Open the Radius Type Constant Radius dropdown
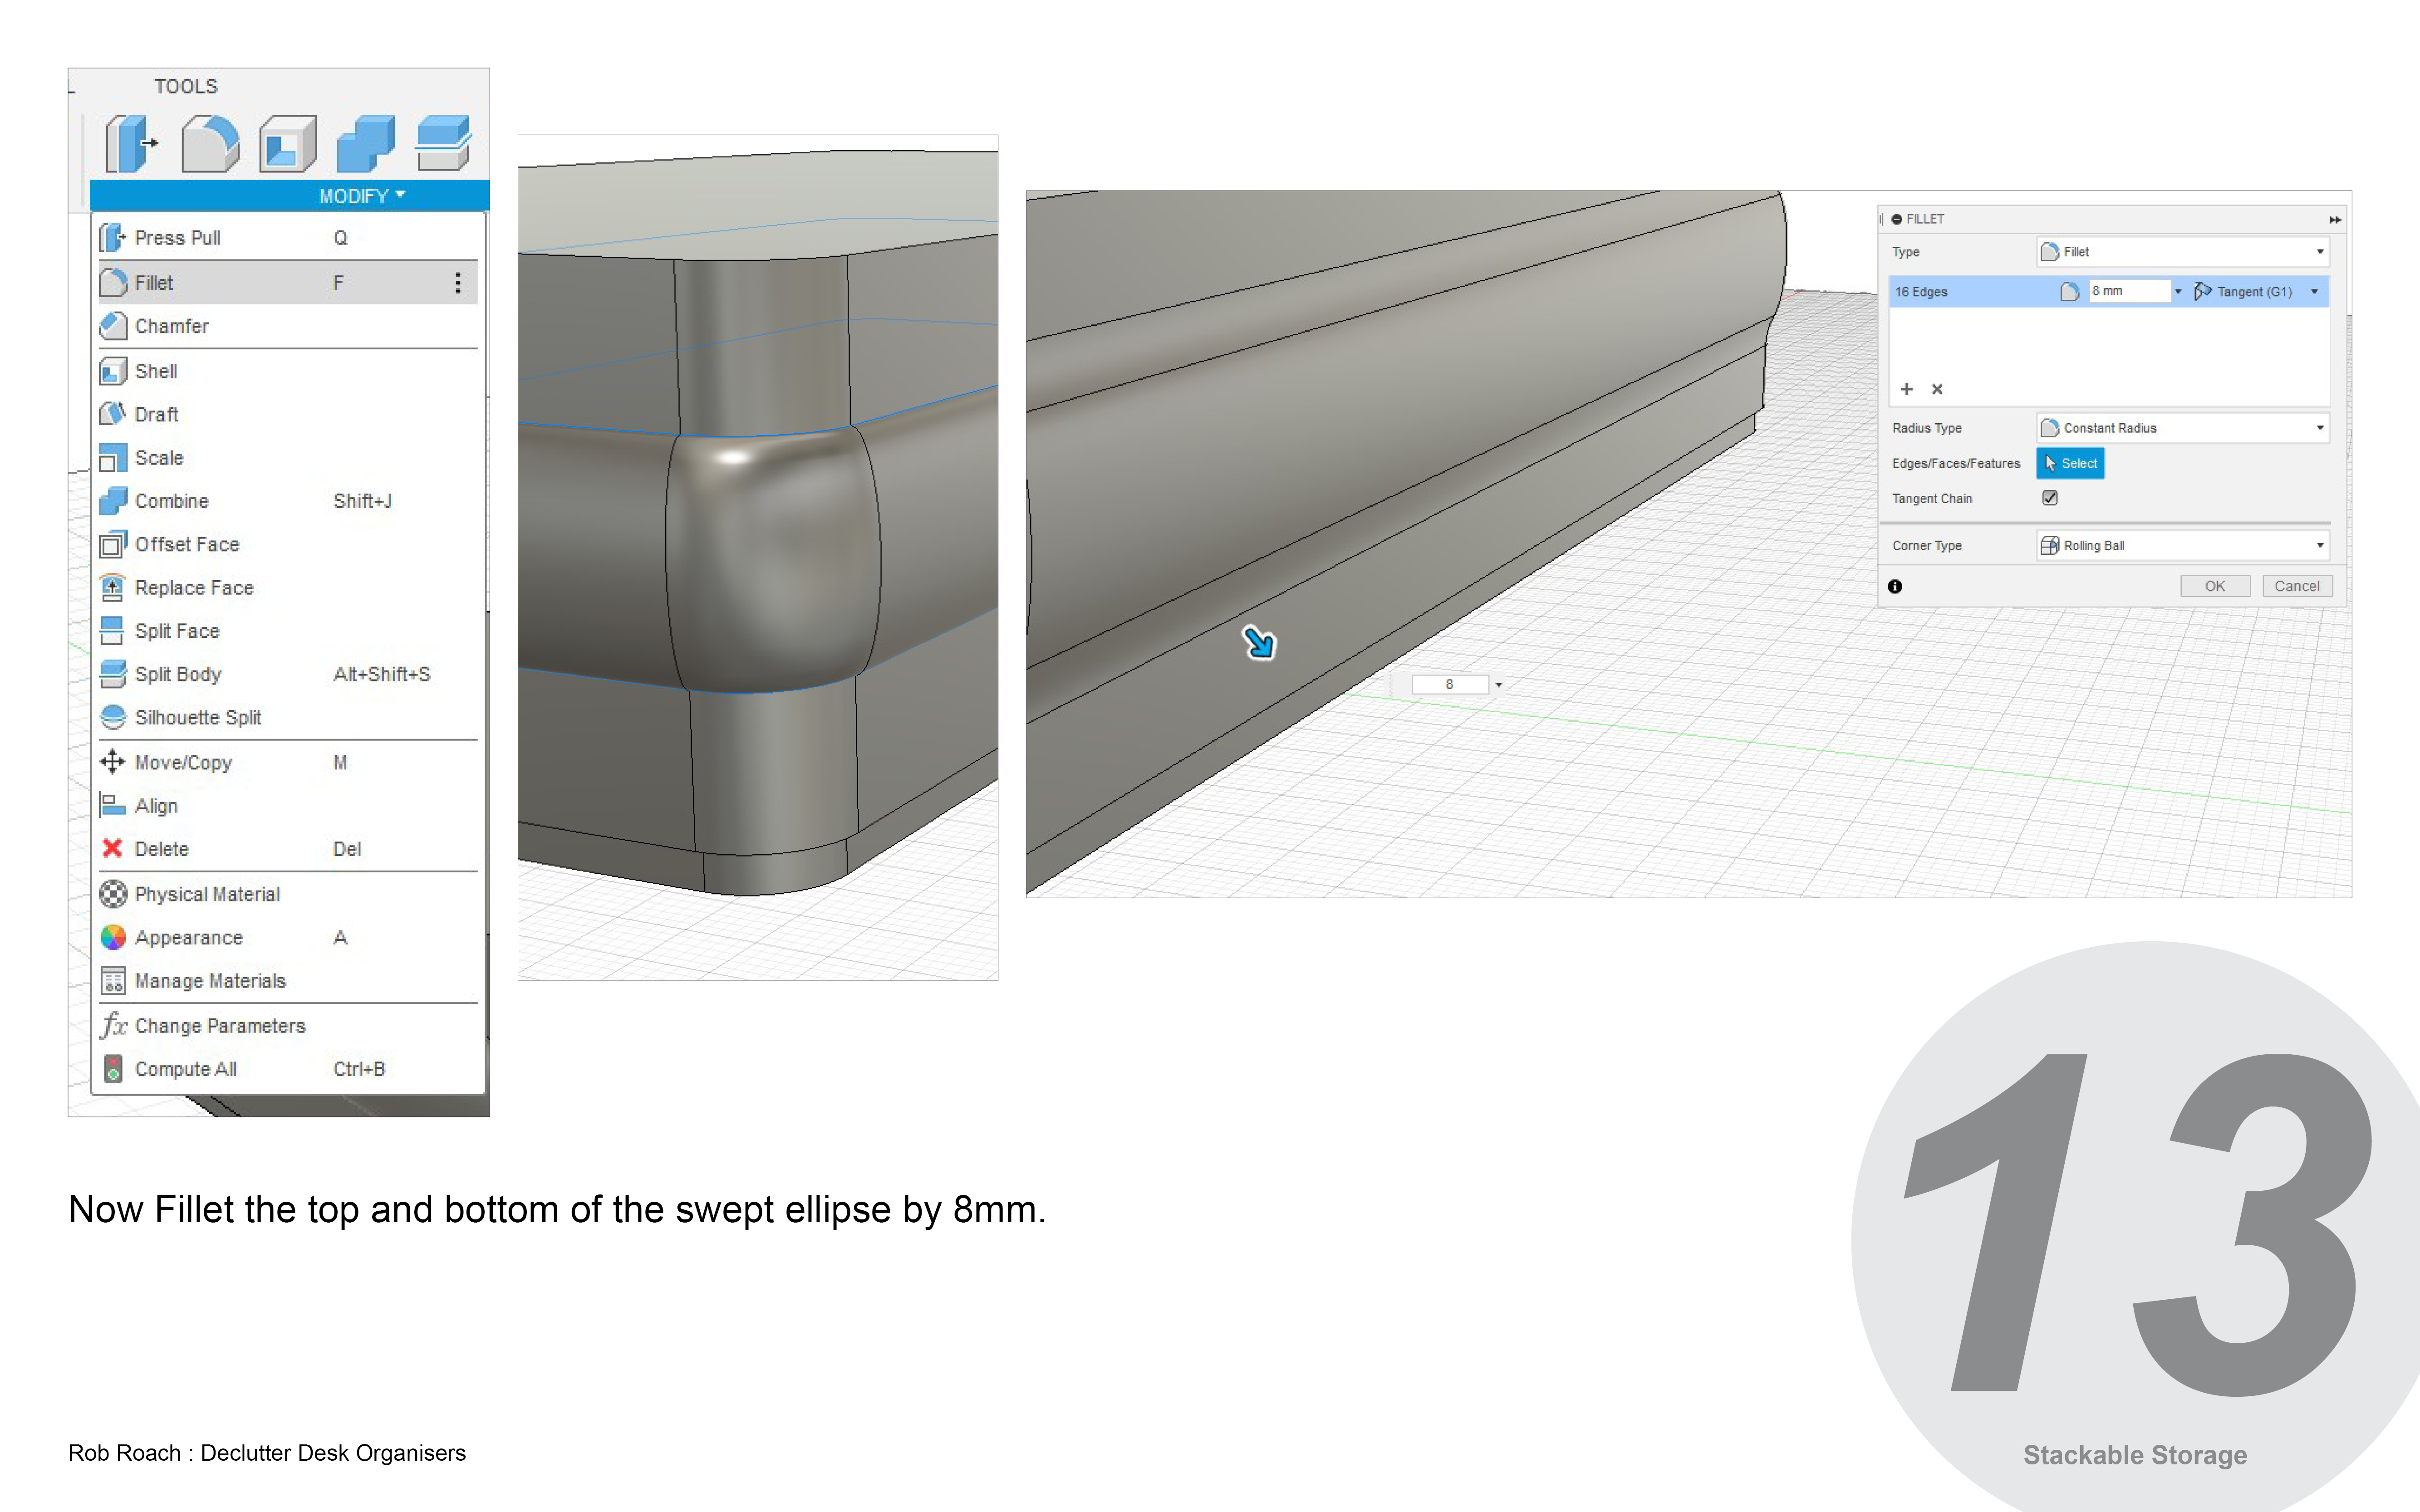 point(2183,428)
